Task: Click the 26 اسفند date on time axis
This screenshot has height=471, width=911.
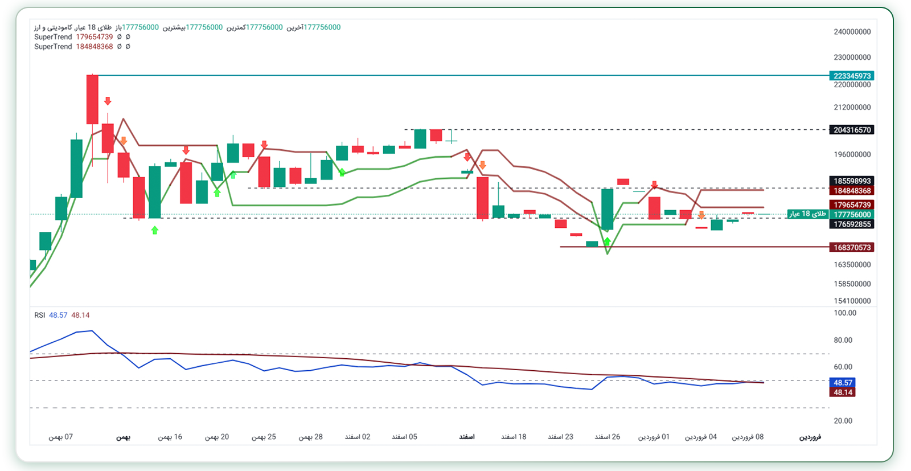Action: (x=607, y=437)
